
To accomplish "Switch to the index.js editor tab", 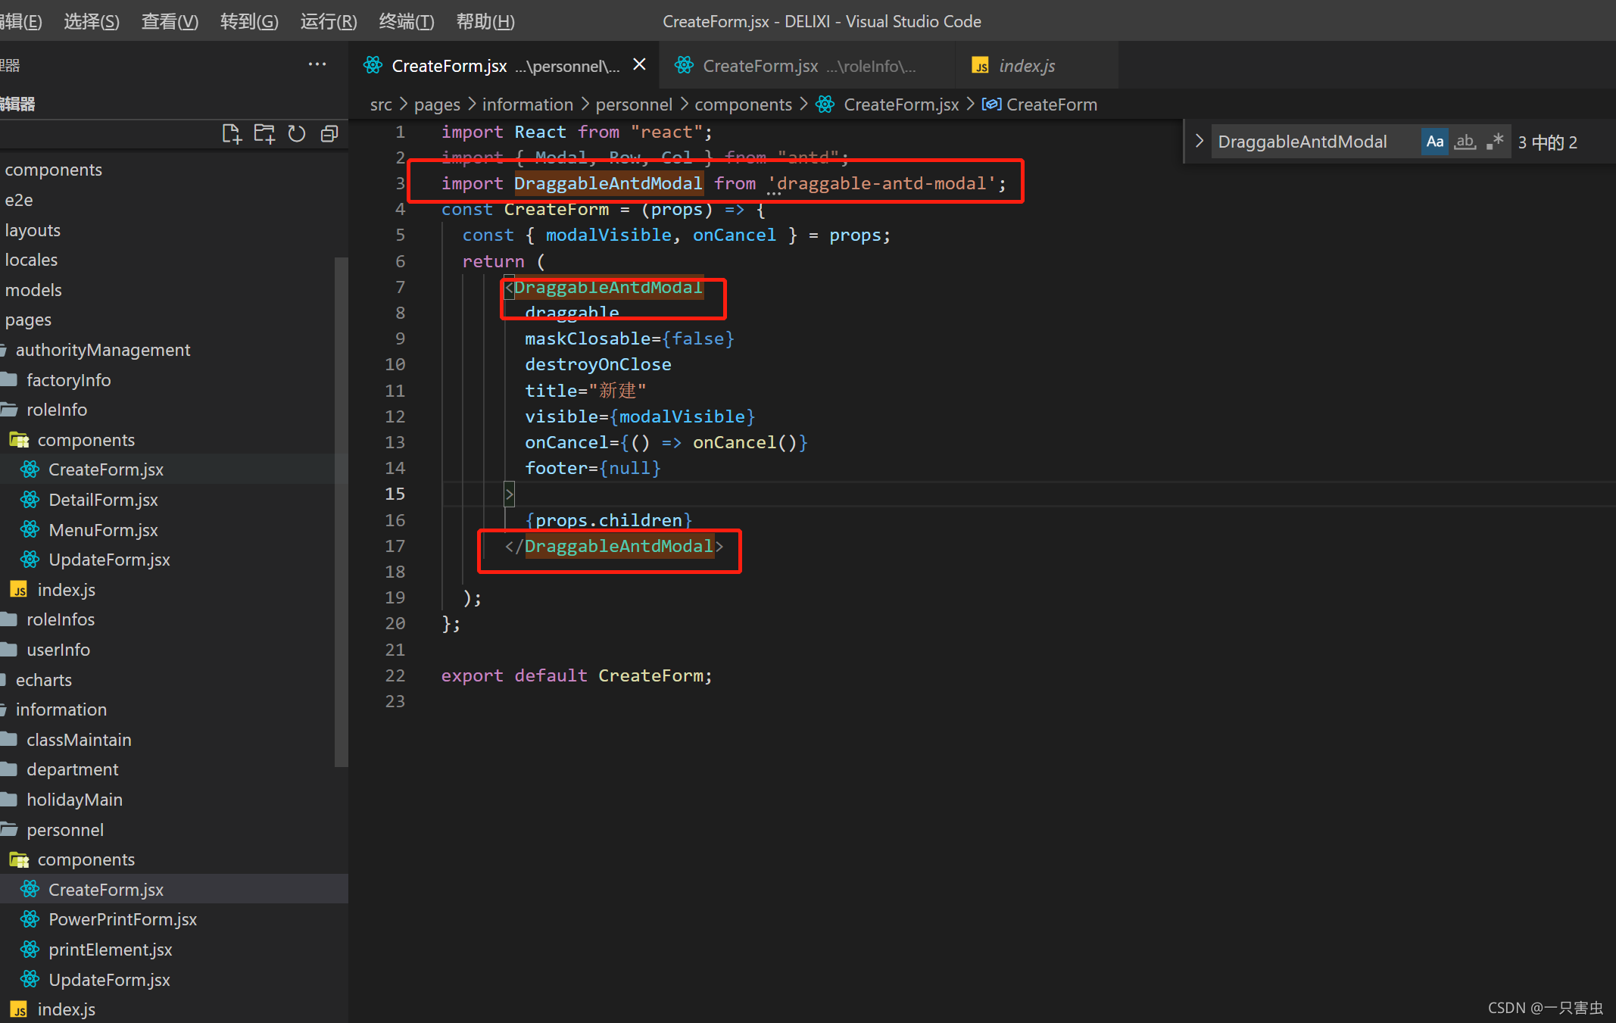I will click(x=1027, y=65).
